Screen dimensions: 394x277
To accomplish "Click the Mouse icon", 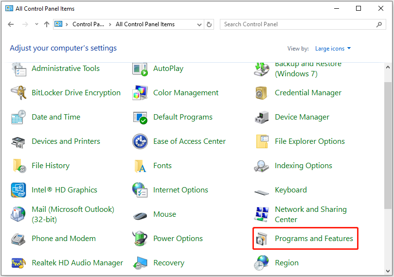I will click(140, 216).
